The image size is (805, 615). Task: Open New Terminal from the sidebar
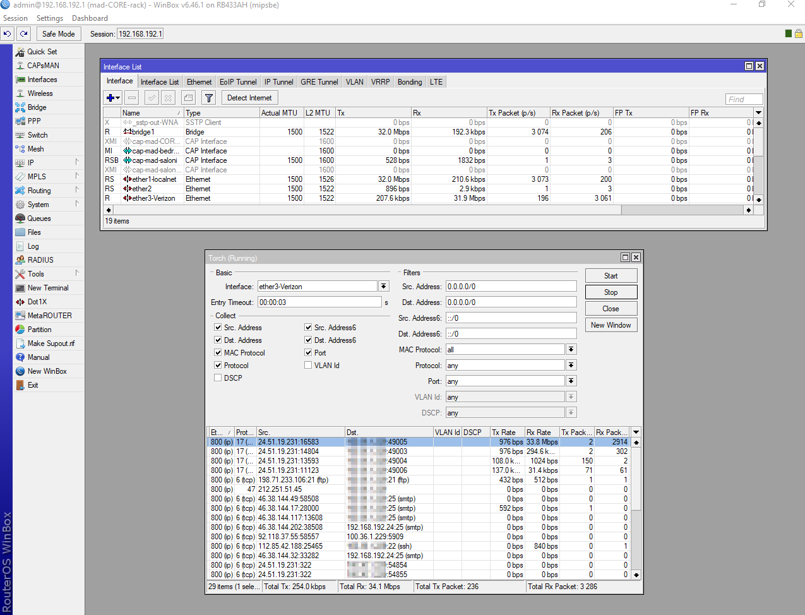pos(47,288)
